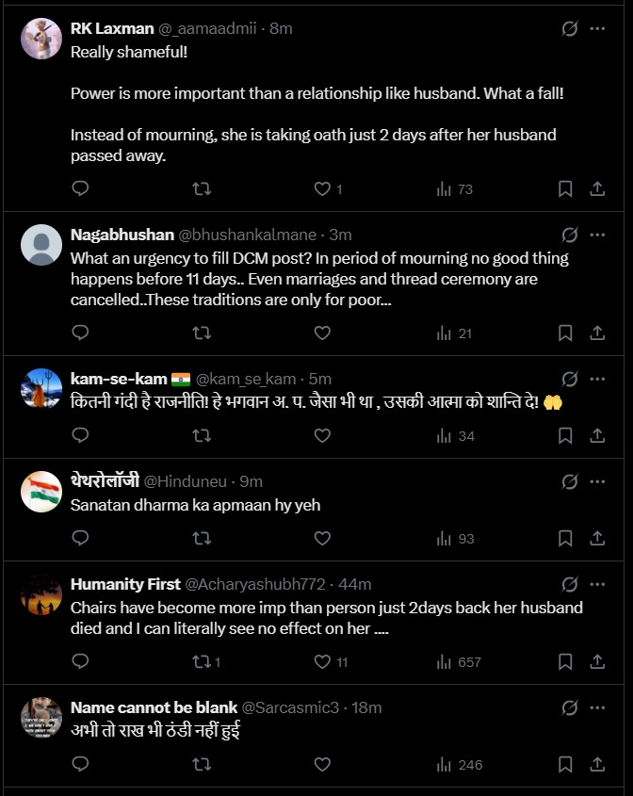Open more options on RK Laxman's tweet

(597, 29)
